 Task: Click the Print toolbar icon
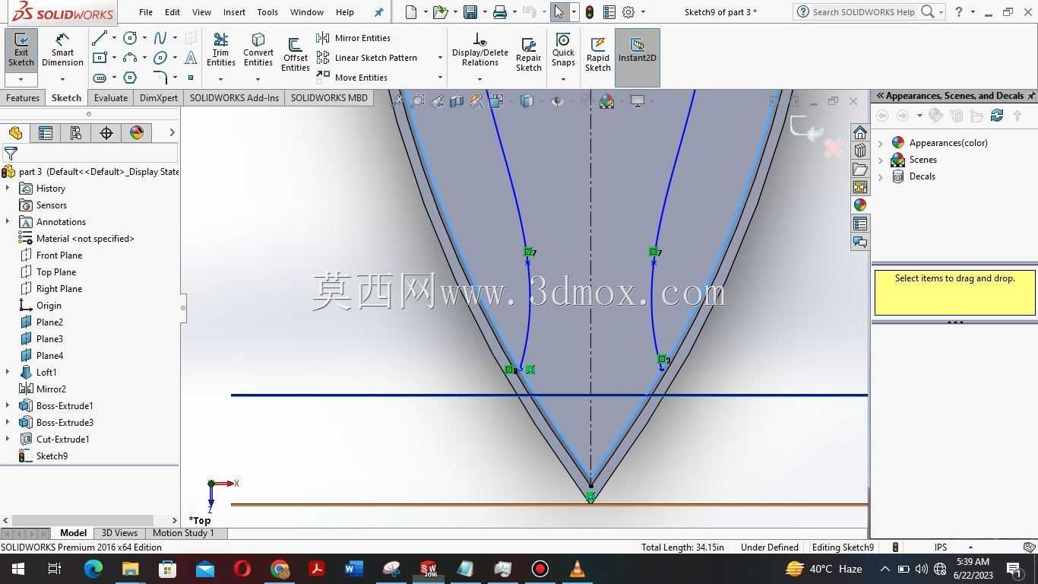[499, 12]
